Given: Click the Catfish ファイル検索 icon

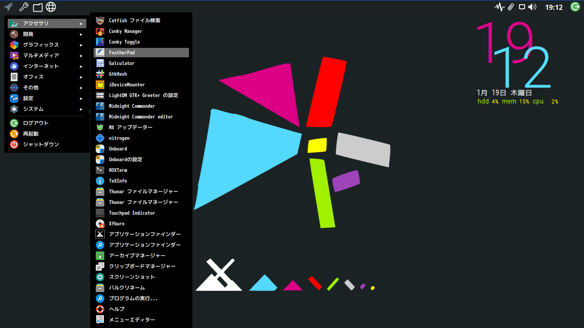Looking at the screenshot, I should click(100, 21).
